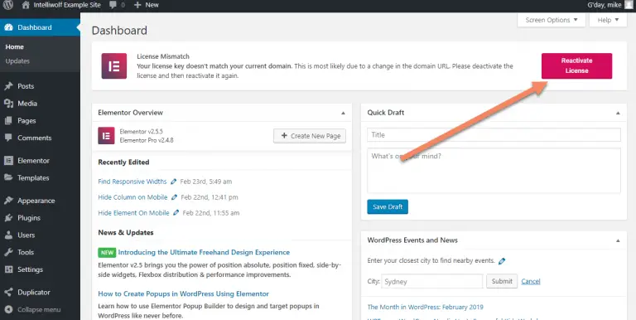Open The Month in WordPress: February 2019

pyautogui.click(x=425, y=307)
